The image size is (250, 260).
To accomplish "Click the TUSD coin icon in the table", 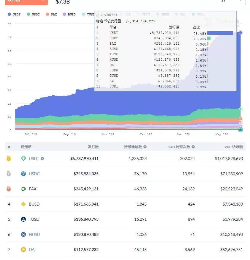I will tap(23, 219).
